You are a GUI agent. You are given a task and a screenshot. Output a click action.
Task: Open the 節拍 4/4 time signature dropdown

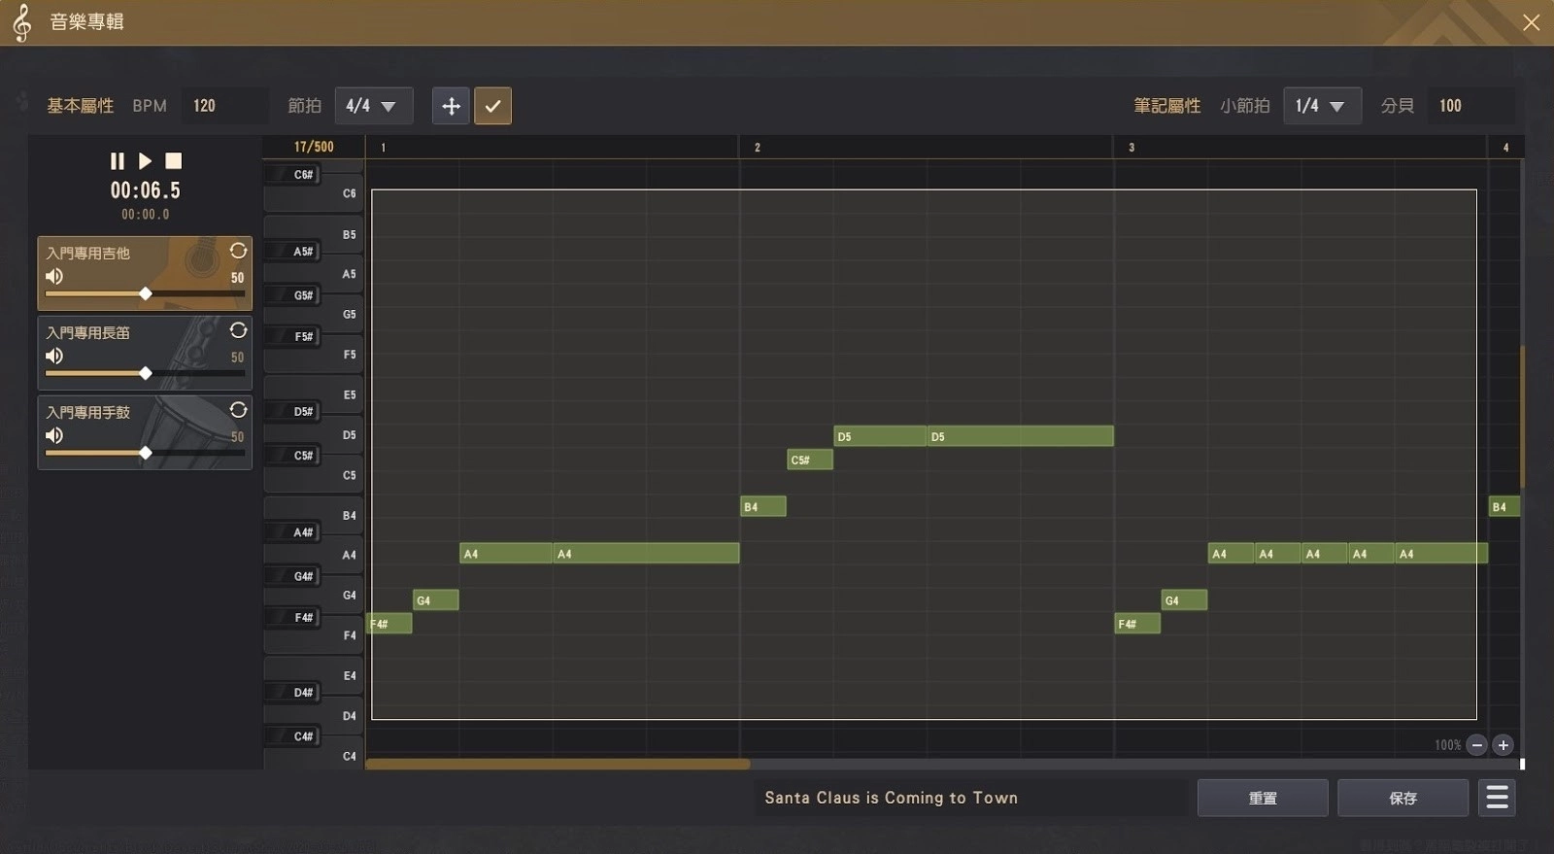[x=373, y=106]
